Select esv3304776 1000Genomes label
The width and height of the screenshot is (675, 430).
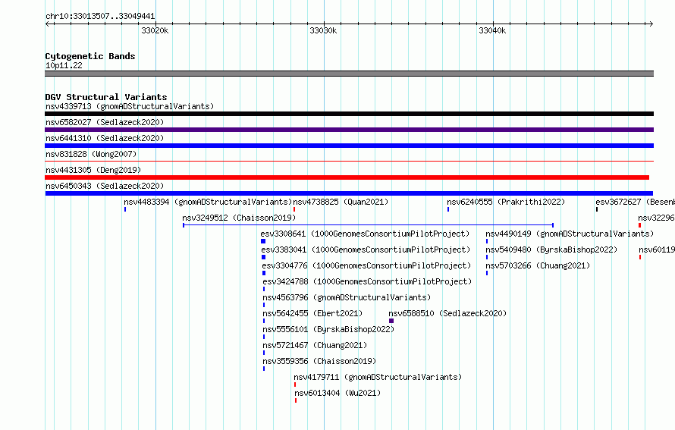(x=366, y=265)
